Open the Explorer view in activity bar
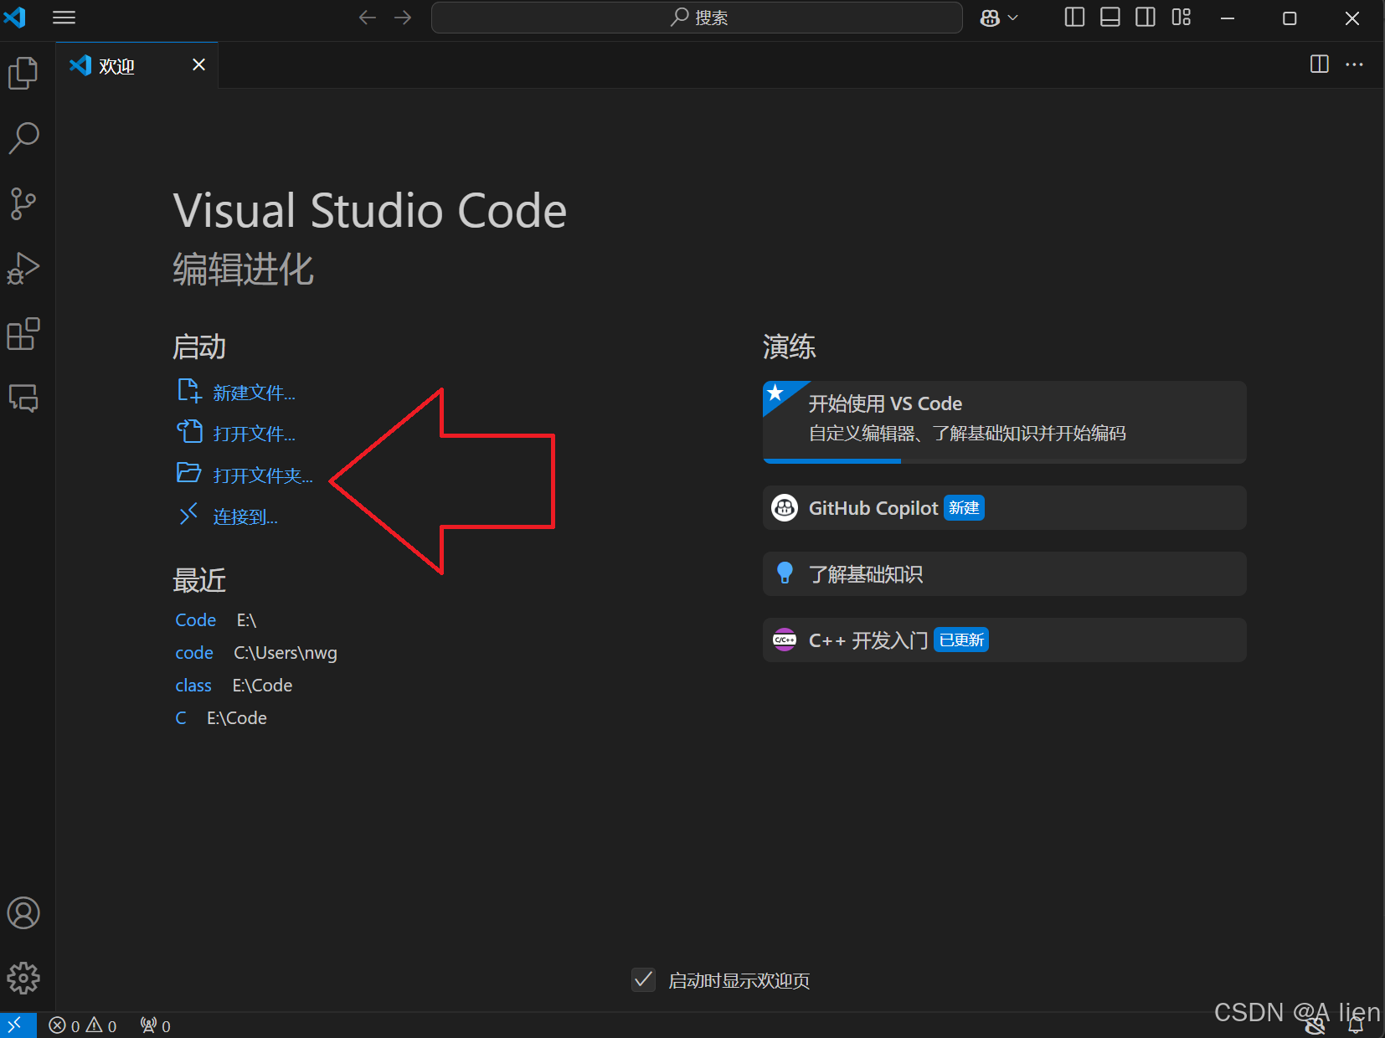Viewport: 1385px width, 1038px height. pos(23,73)
